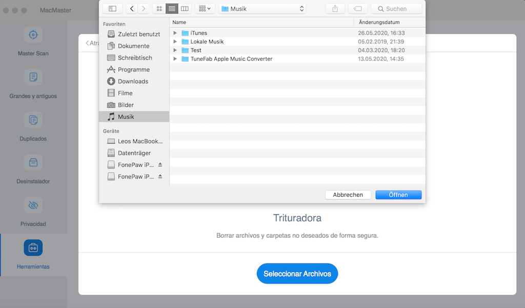Image resolution: width=525 pixels, height=308 pixels.
Task: Select Programme in sidebar
Action: click(134, 70)
